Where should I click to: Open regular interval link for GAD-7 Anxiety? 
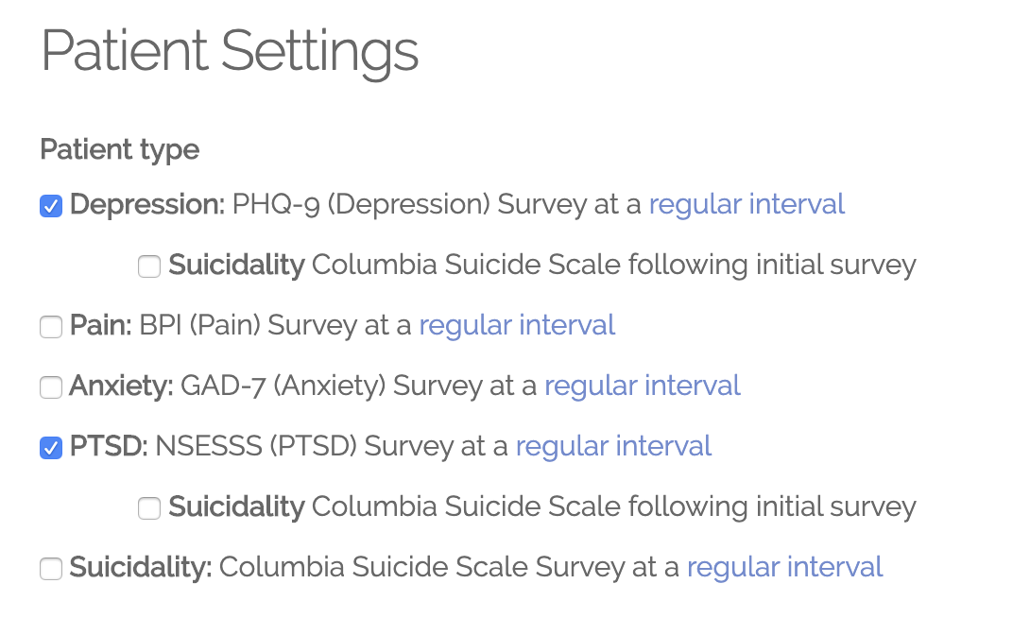tap(643, 386)
